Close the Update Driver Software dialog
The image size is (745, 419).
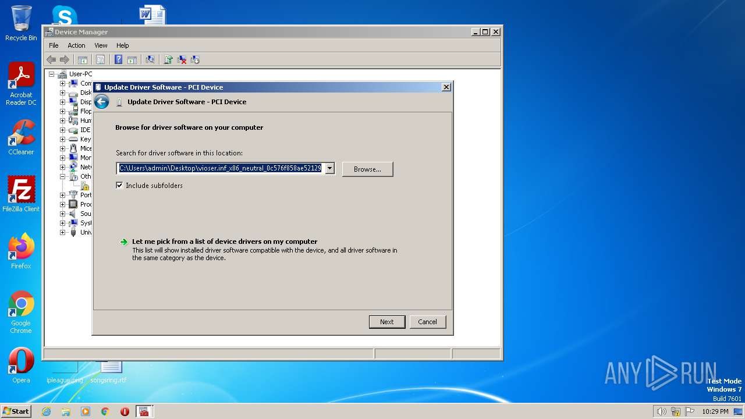tap(446, 87)
